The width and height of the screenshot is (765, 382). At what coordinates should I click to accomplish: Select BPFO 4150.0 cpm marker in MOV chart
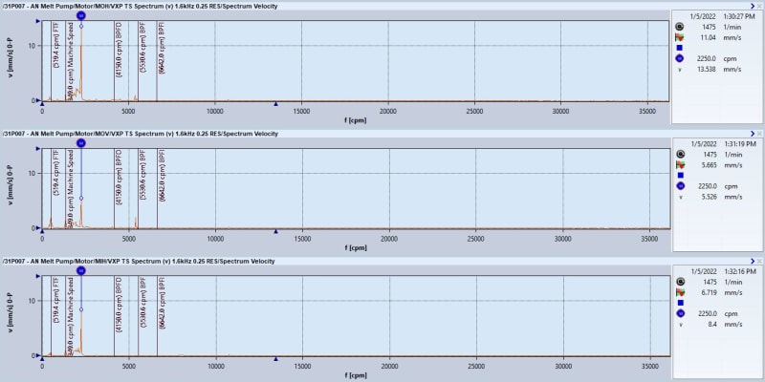(x=119, y=178)
